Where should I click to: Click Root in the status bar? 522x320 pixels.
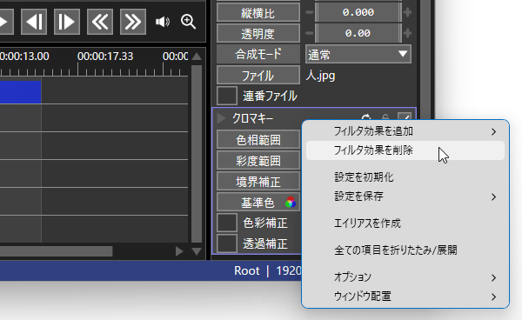(247, 270)
